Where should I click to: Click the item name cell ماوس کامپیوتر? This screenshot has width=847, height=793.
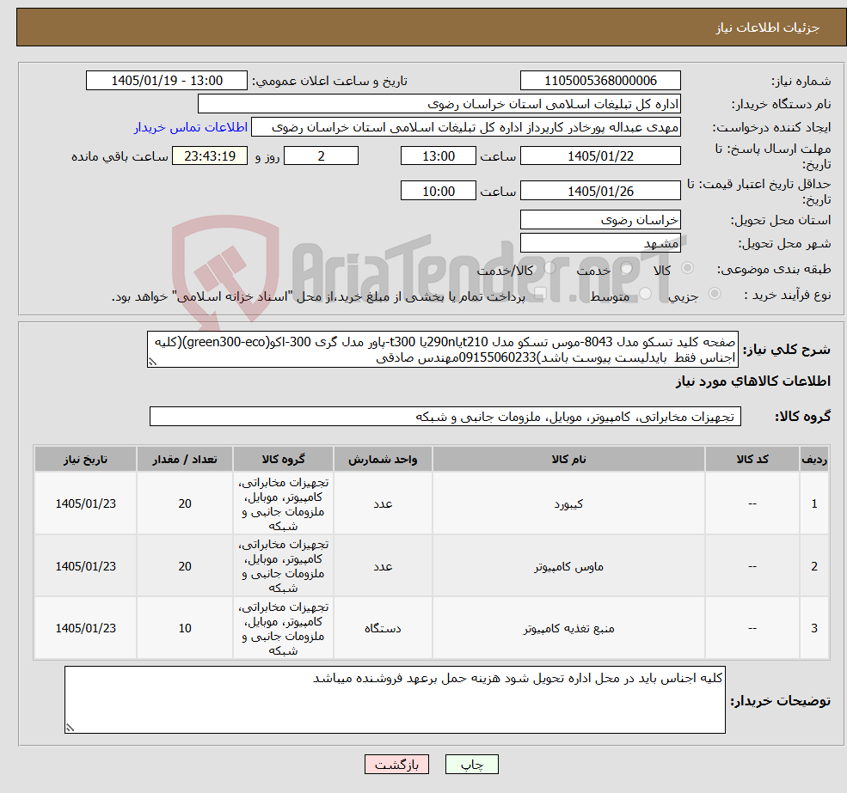coord(568,566)
